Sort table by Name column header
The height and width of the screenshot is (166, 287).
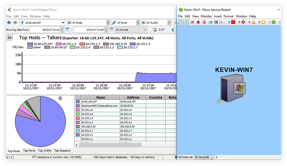[x=100, y=98]
